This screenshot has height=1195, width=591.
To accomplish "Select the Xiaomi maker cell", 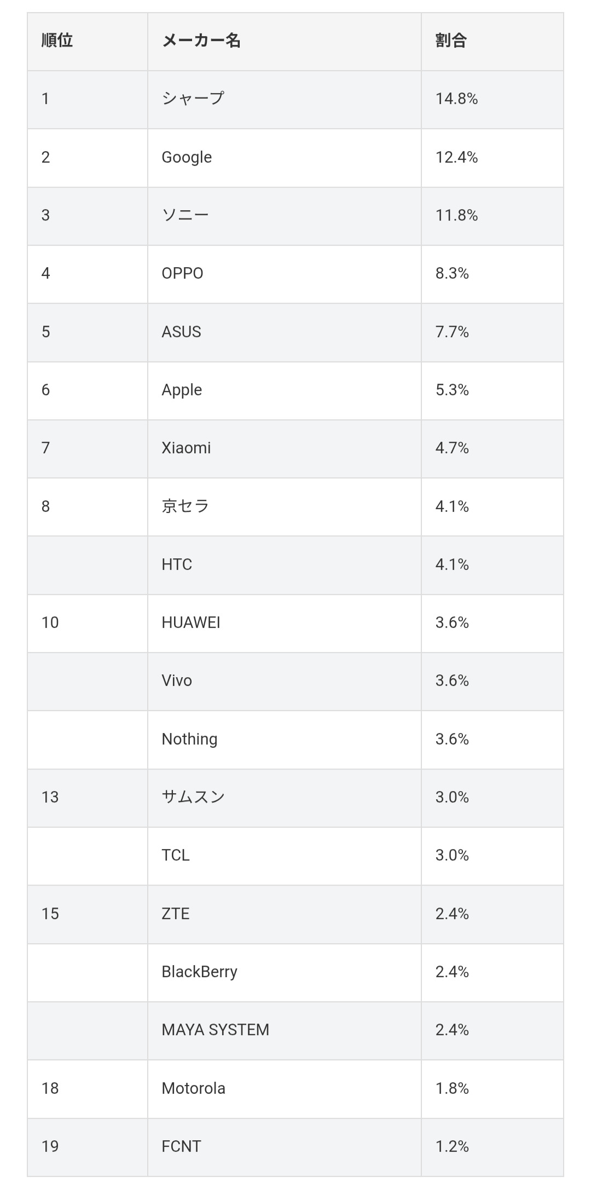I will tap(186, 448).
